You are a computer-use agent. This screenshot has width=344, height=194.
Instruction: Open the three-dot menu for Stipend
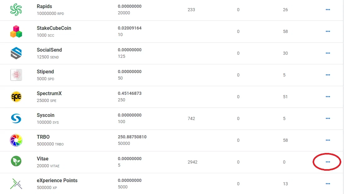[328, 75]
